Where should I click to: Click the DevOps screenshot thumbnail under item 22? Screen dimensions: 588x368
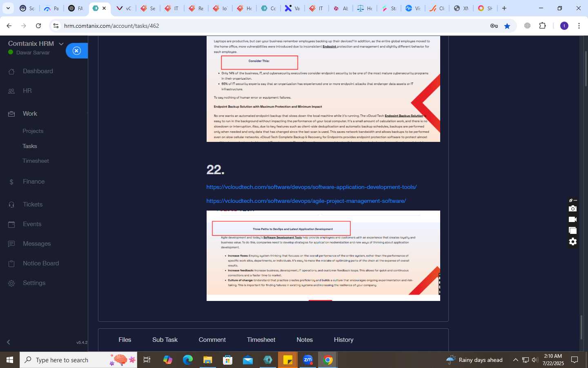323,256
